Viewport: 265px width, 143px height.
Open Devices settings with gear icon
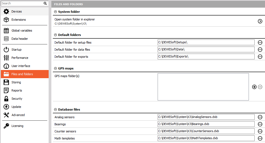(x=6, y=11)
